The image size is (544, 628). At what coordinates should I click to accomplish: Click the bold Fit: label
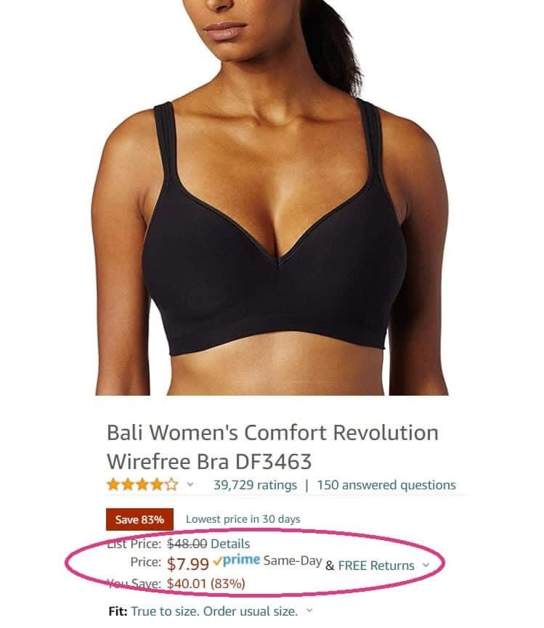tap(118, 611)
